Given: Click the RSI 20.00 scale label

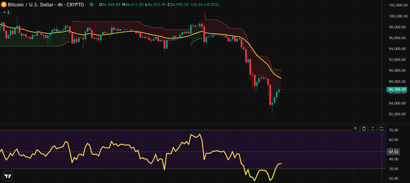Looking at the screenshot, I should (393, 179).
